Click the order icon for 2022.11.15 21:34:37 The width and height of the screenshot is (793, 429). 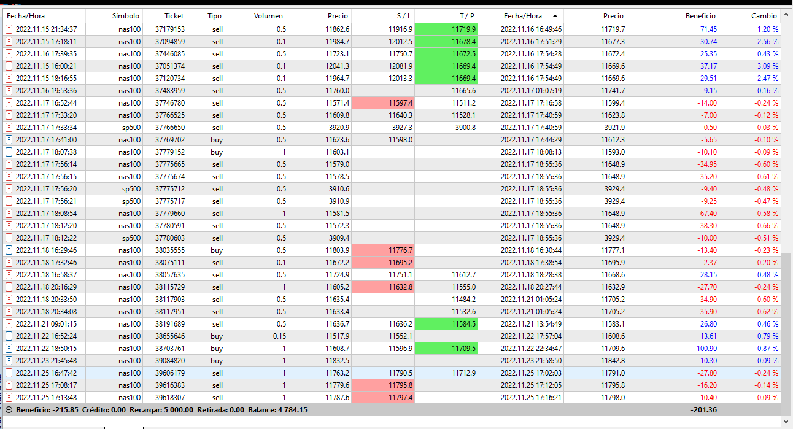[9, 29]
